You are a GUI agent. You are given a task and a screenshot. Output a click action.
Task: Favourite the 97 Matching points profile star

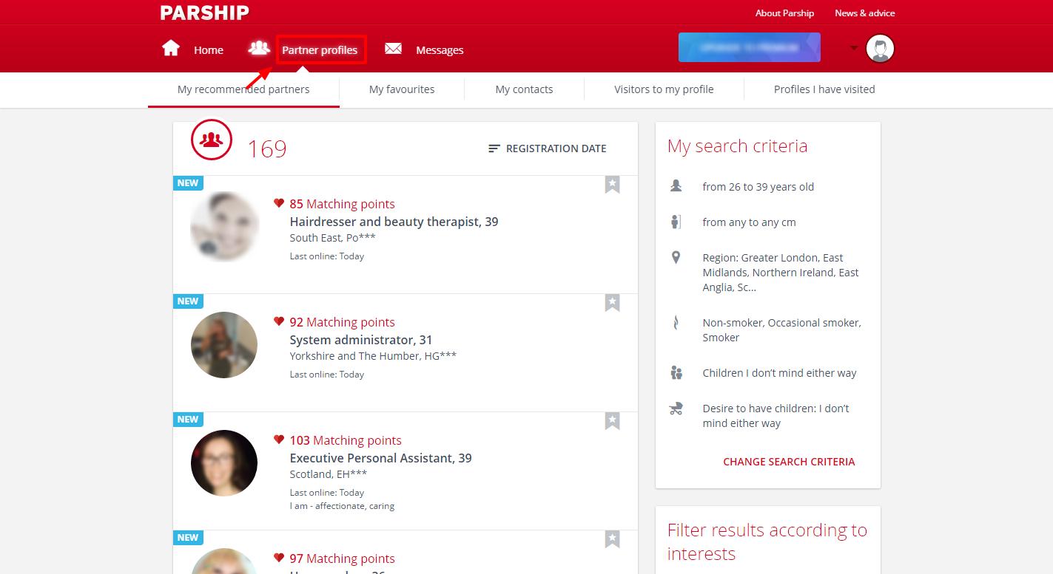(x=612, y=539)
